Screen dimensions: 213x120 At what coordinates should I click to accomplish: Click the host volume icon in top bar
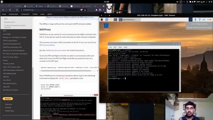pyautogui.click(x=204, y=2)
